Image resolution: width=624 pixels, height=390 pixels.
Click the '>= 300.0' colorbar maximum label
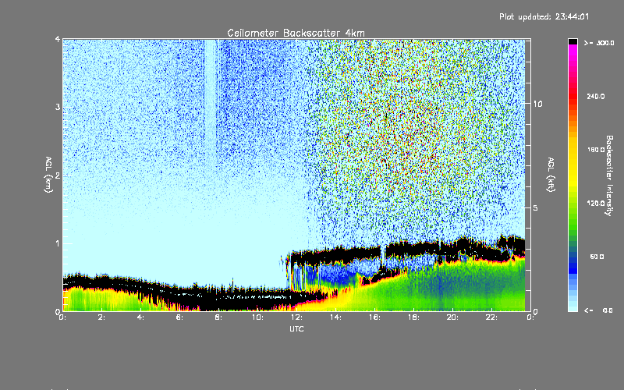(x=599, y=43)
